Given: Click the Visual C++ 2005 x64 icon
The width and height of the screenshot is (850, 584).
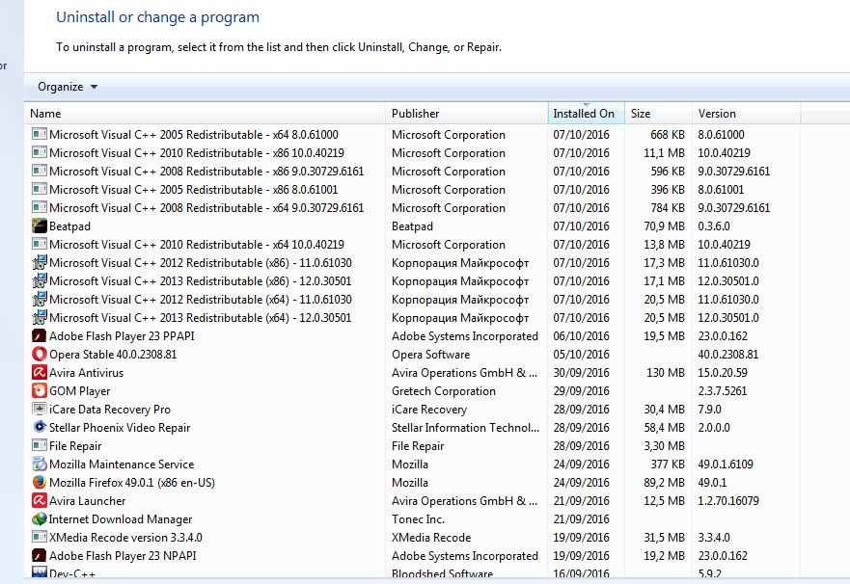Looking at the screenshot, I should (x=39, y=134).
